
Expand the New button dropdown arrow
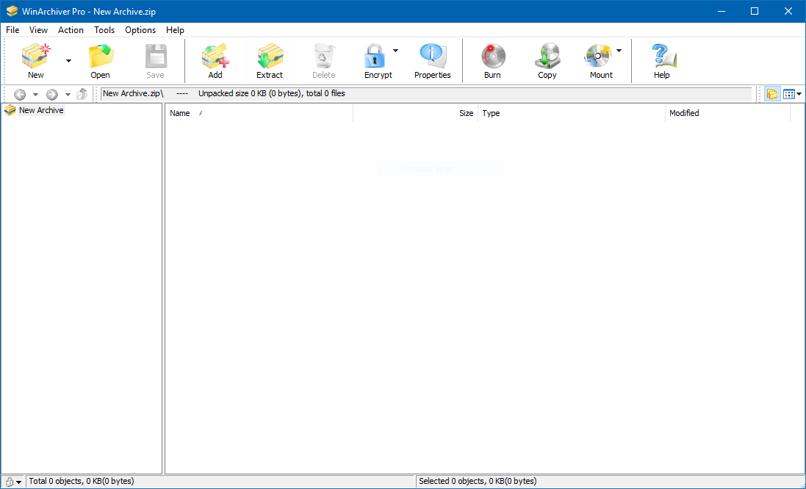(68, 61)
